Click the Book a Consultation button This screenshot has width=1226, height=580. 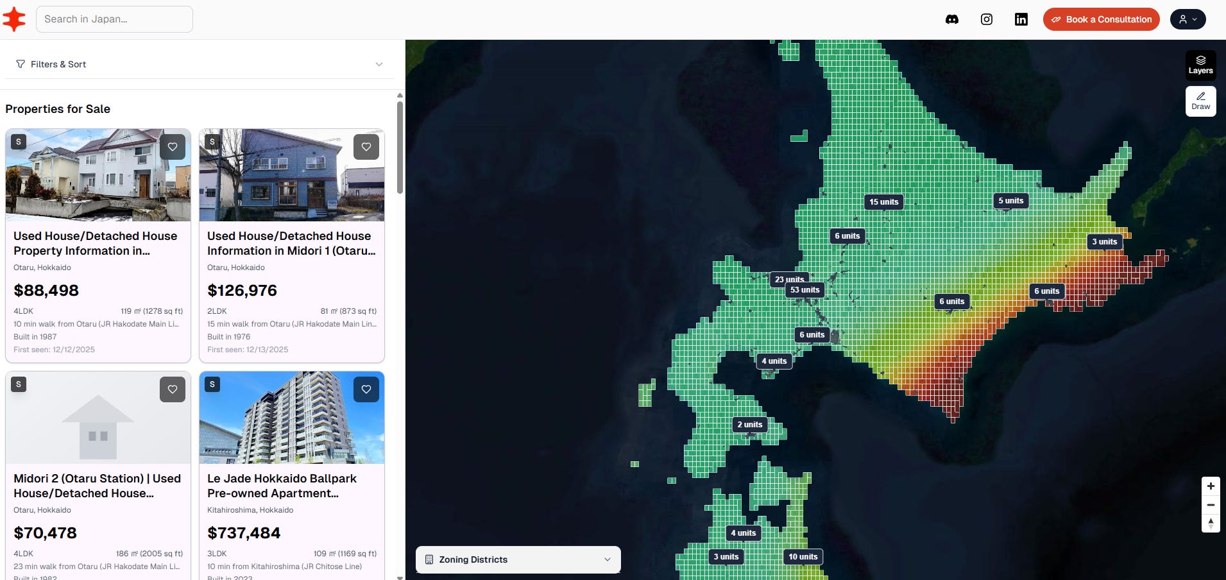[1101, 19]
